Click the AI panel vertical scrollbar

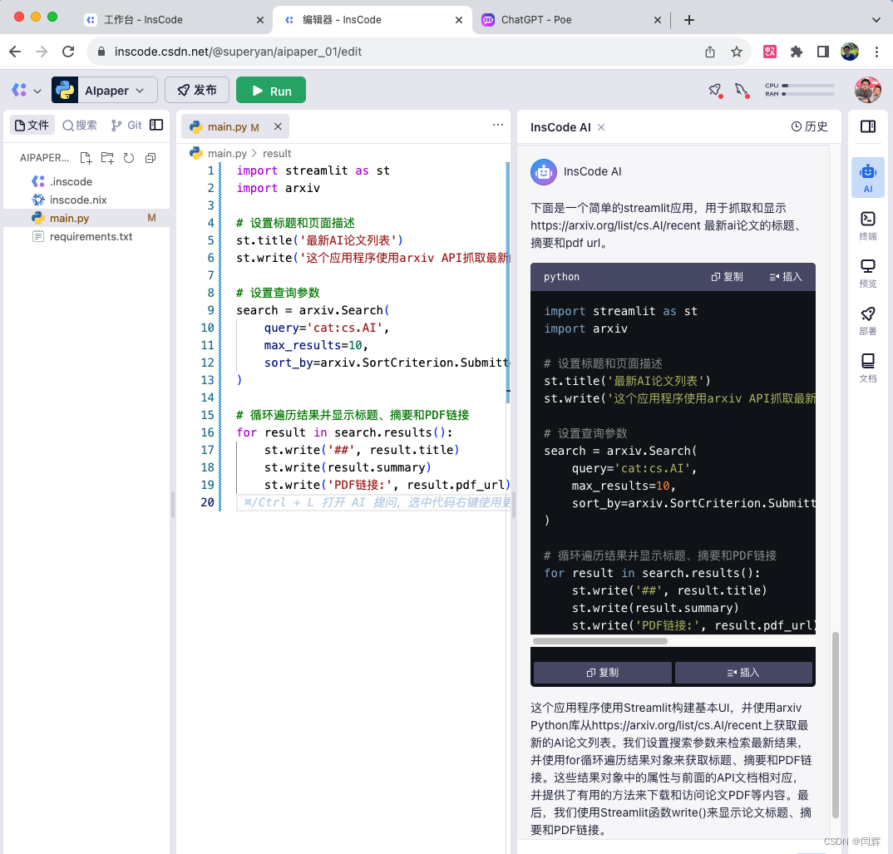pos(836,723)
